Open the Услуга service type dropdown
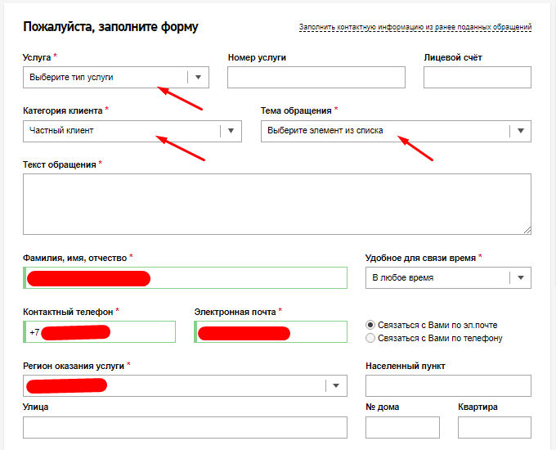Image resolution: width=556 pixels, height=450 pixels. tap(106, 77)
